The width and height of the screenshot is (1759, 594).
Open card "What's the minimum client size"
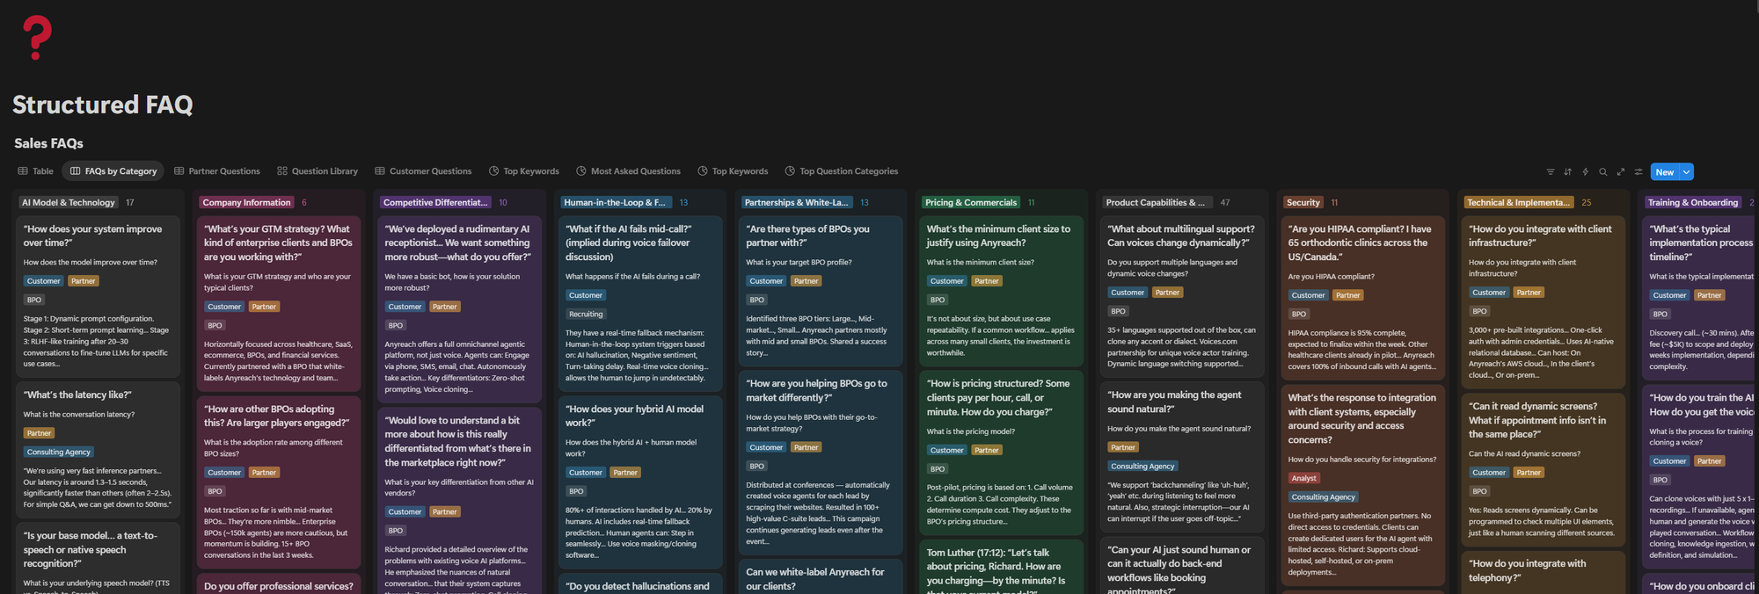point(1001,291)
